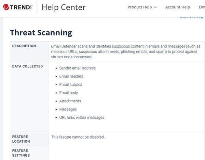
Task: Click the Sender email address list item
Action: [x=77, y=68]
